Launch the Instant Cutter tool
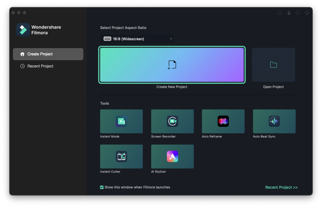322x207 pixels. [x=121, y=156]
